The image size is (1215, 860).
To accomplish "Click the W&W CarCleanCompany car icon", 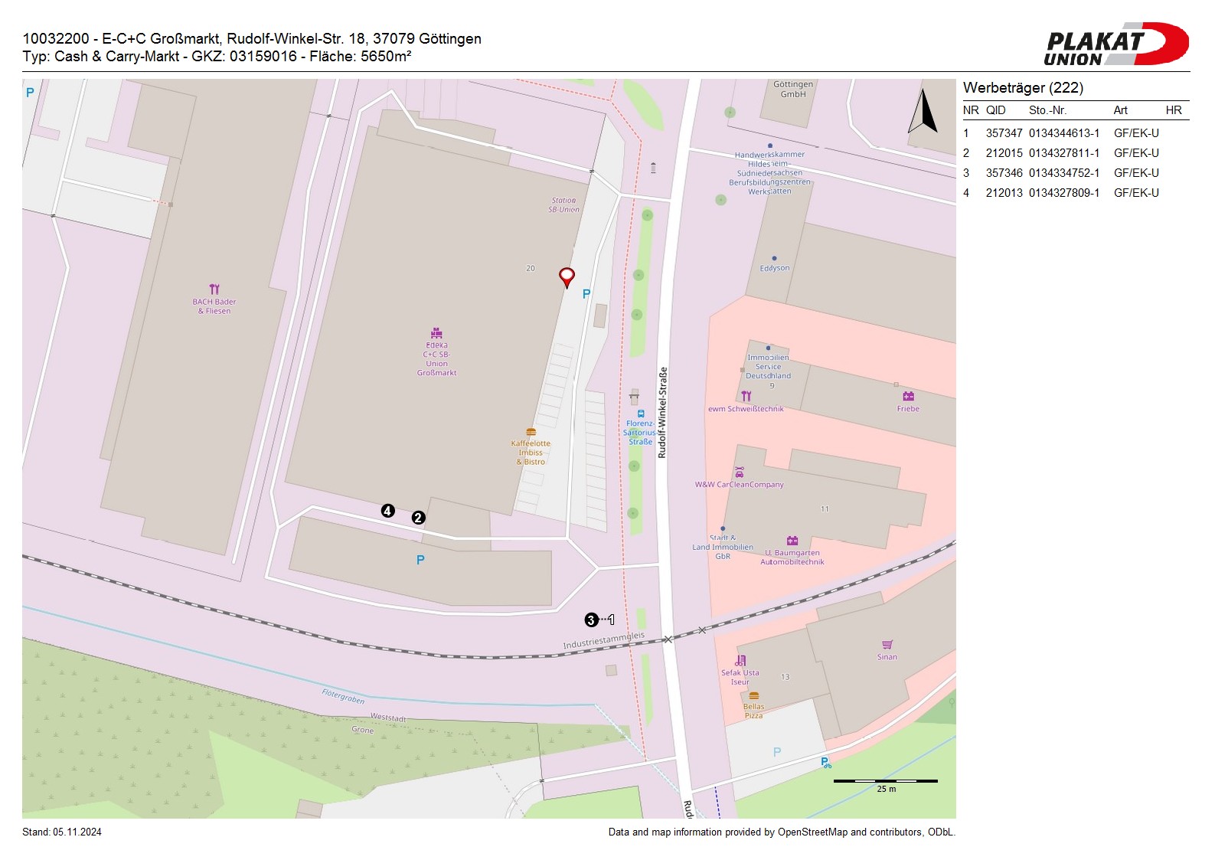I will (x=739, y=473).
